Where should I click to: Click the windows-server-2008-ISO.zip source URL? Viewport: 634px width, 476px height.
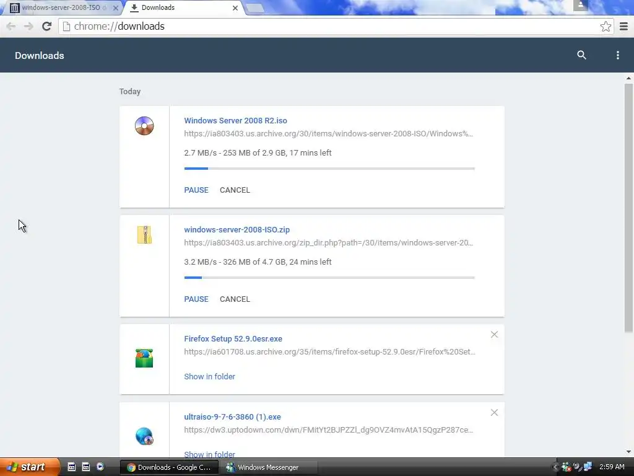[x=328, y=243]
